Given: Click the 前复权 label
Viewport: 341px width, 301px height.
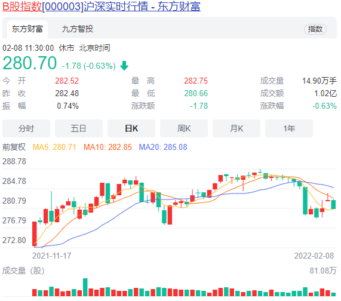Looking at the screenshot, I should click(14, 147).
